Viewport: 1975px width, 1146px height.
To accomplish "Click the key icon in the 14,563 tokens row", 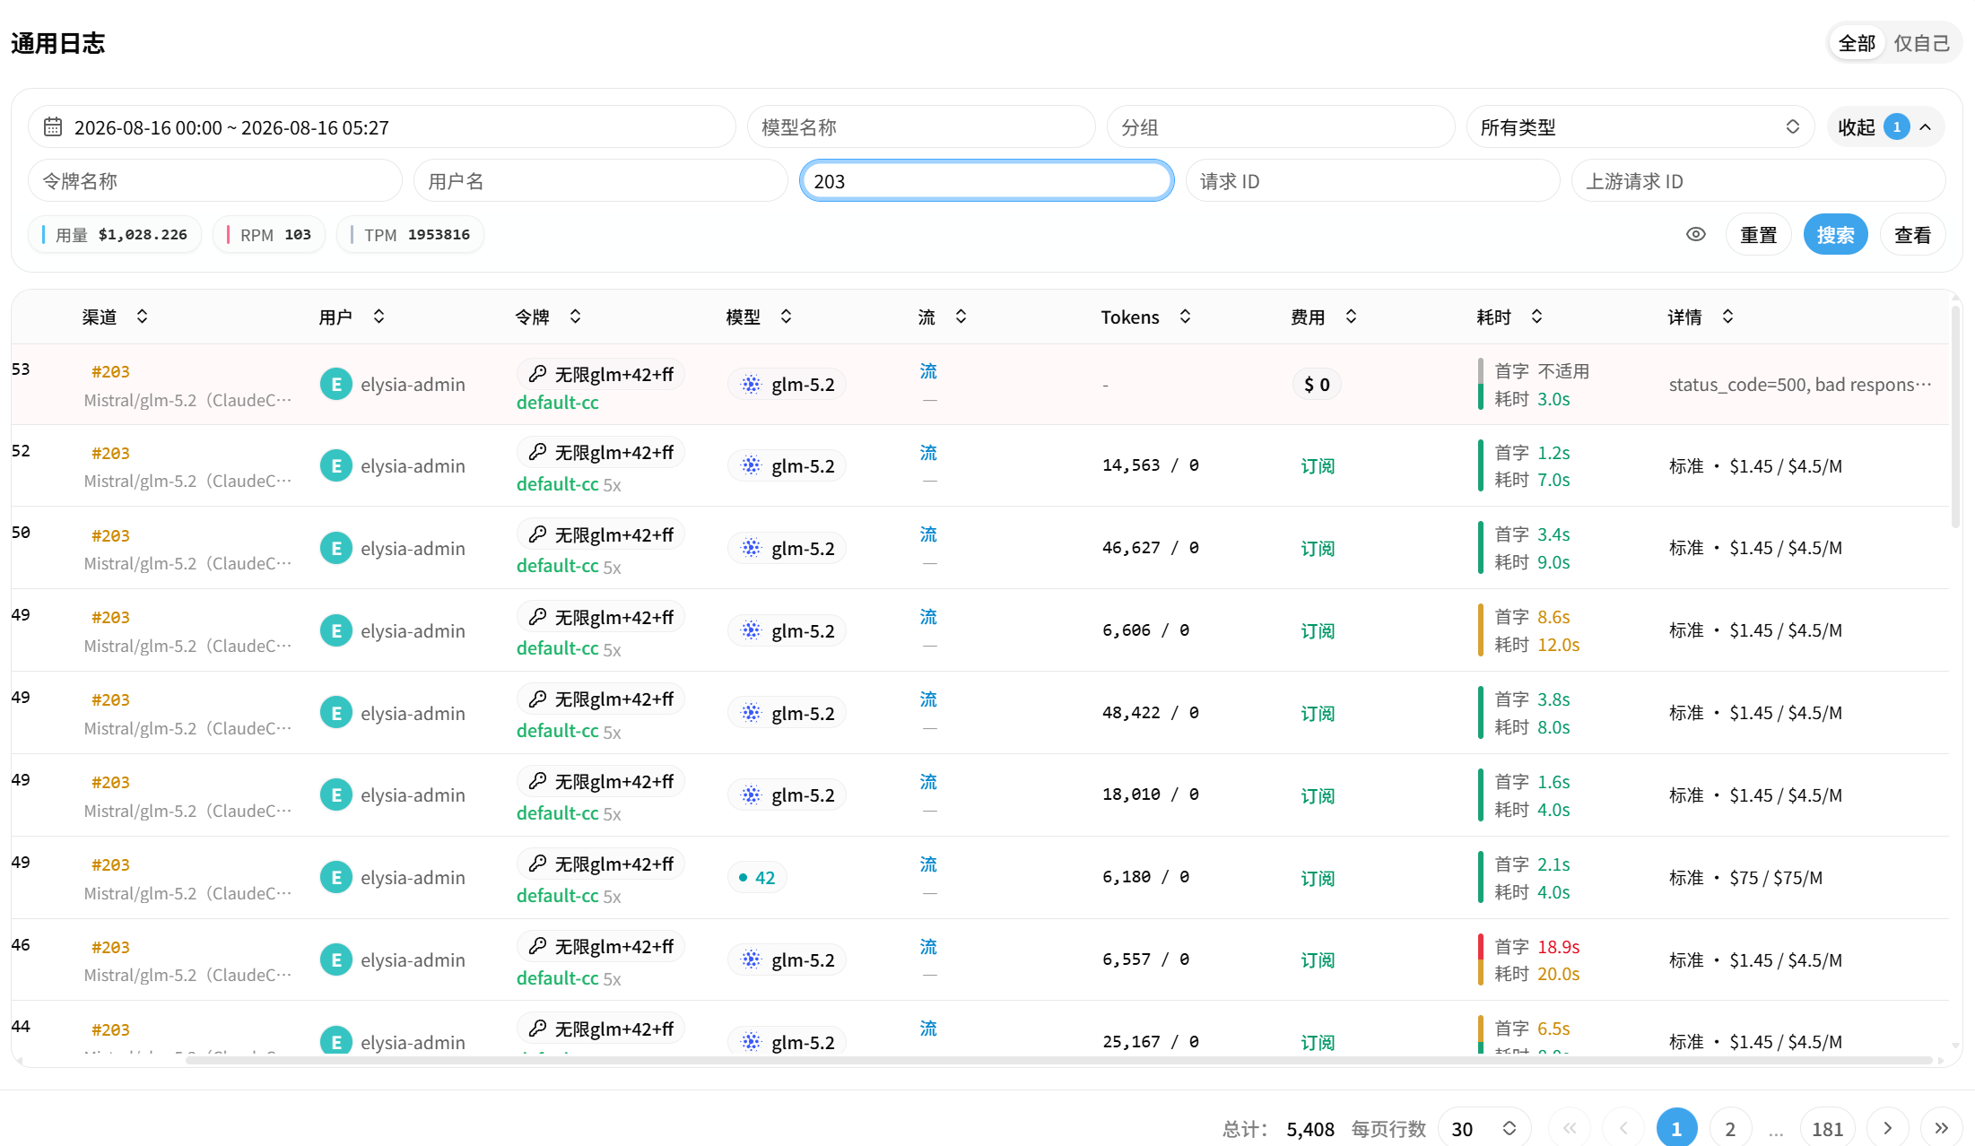I will (x=537, y=452).
